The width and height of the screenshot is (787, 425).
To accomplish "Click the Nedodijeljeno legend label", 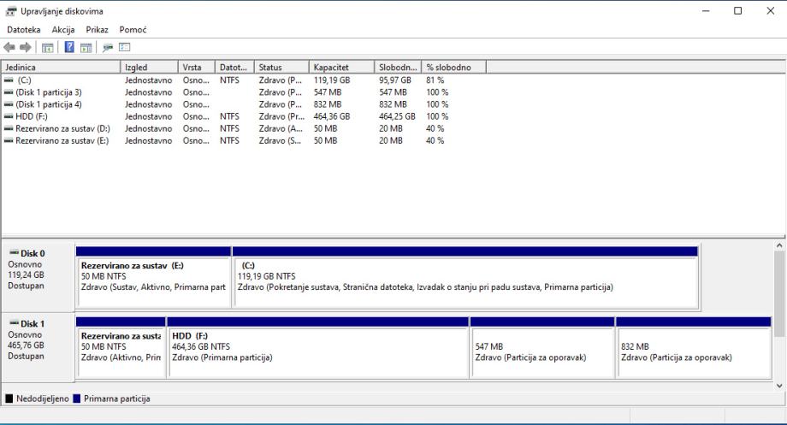I will click(x=43, y=398).
